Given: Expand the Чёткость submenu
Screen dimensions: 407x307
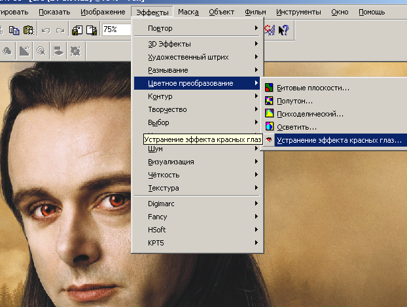Looking at the screenshot, I should [x=197, y=175].
